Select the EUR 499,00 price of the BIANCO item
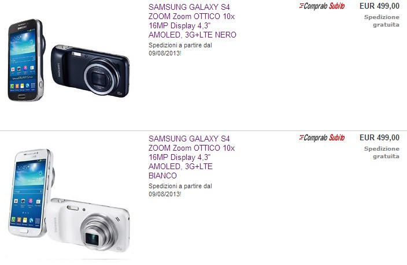Image resolution: width=407 pixels, height=265 pixels. 379,137
